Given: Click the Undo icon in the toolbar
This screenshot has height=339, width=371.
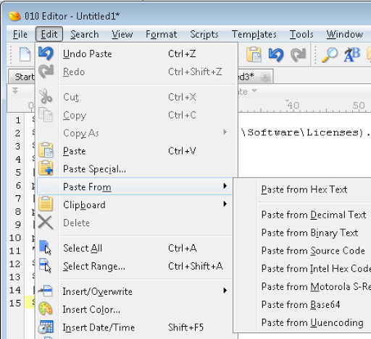Looking at the screenshot, I should coord(276,54).
